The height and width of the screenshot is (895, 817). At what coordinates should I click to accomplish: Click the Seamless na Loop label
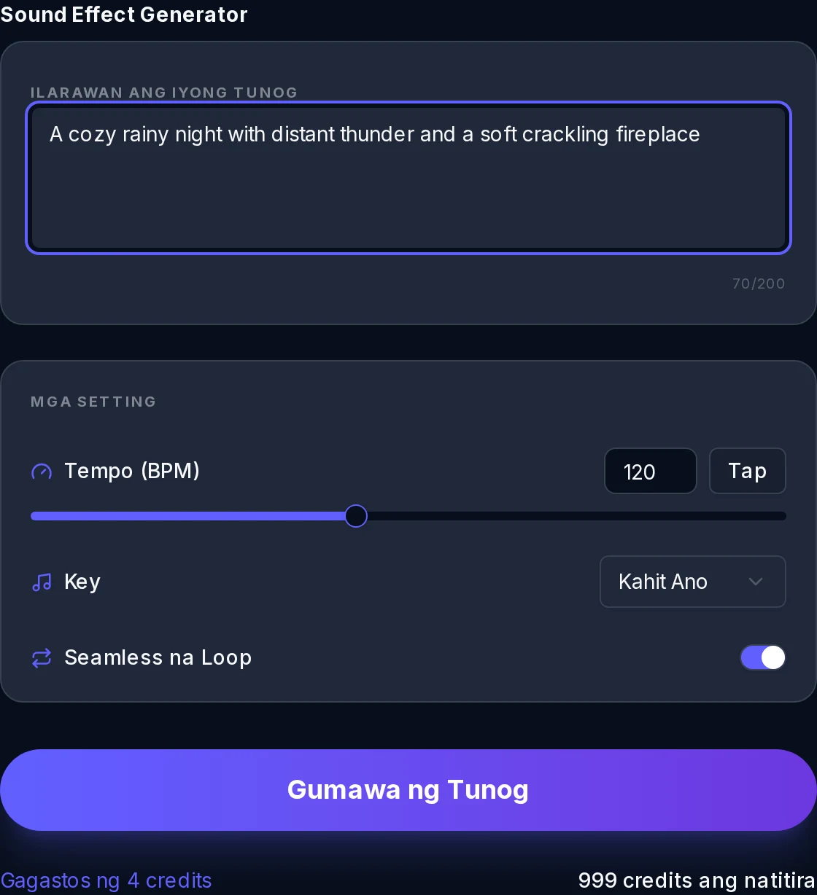158,658
